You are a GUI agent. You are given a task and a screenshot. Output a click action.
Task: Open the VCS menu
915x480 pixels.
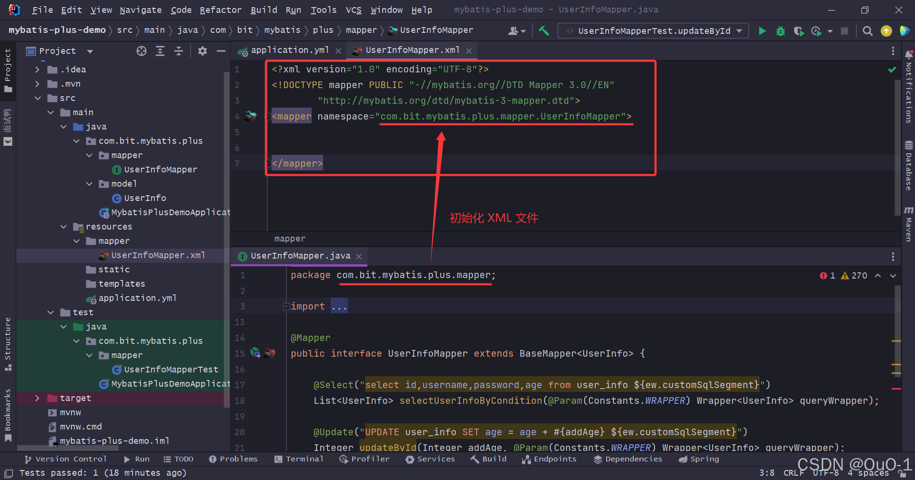[354, 10]
